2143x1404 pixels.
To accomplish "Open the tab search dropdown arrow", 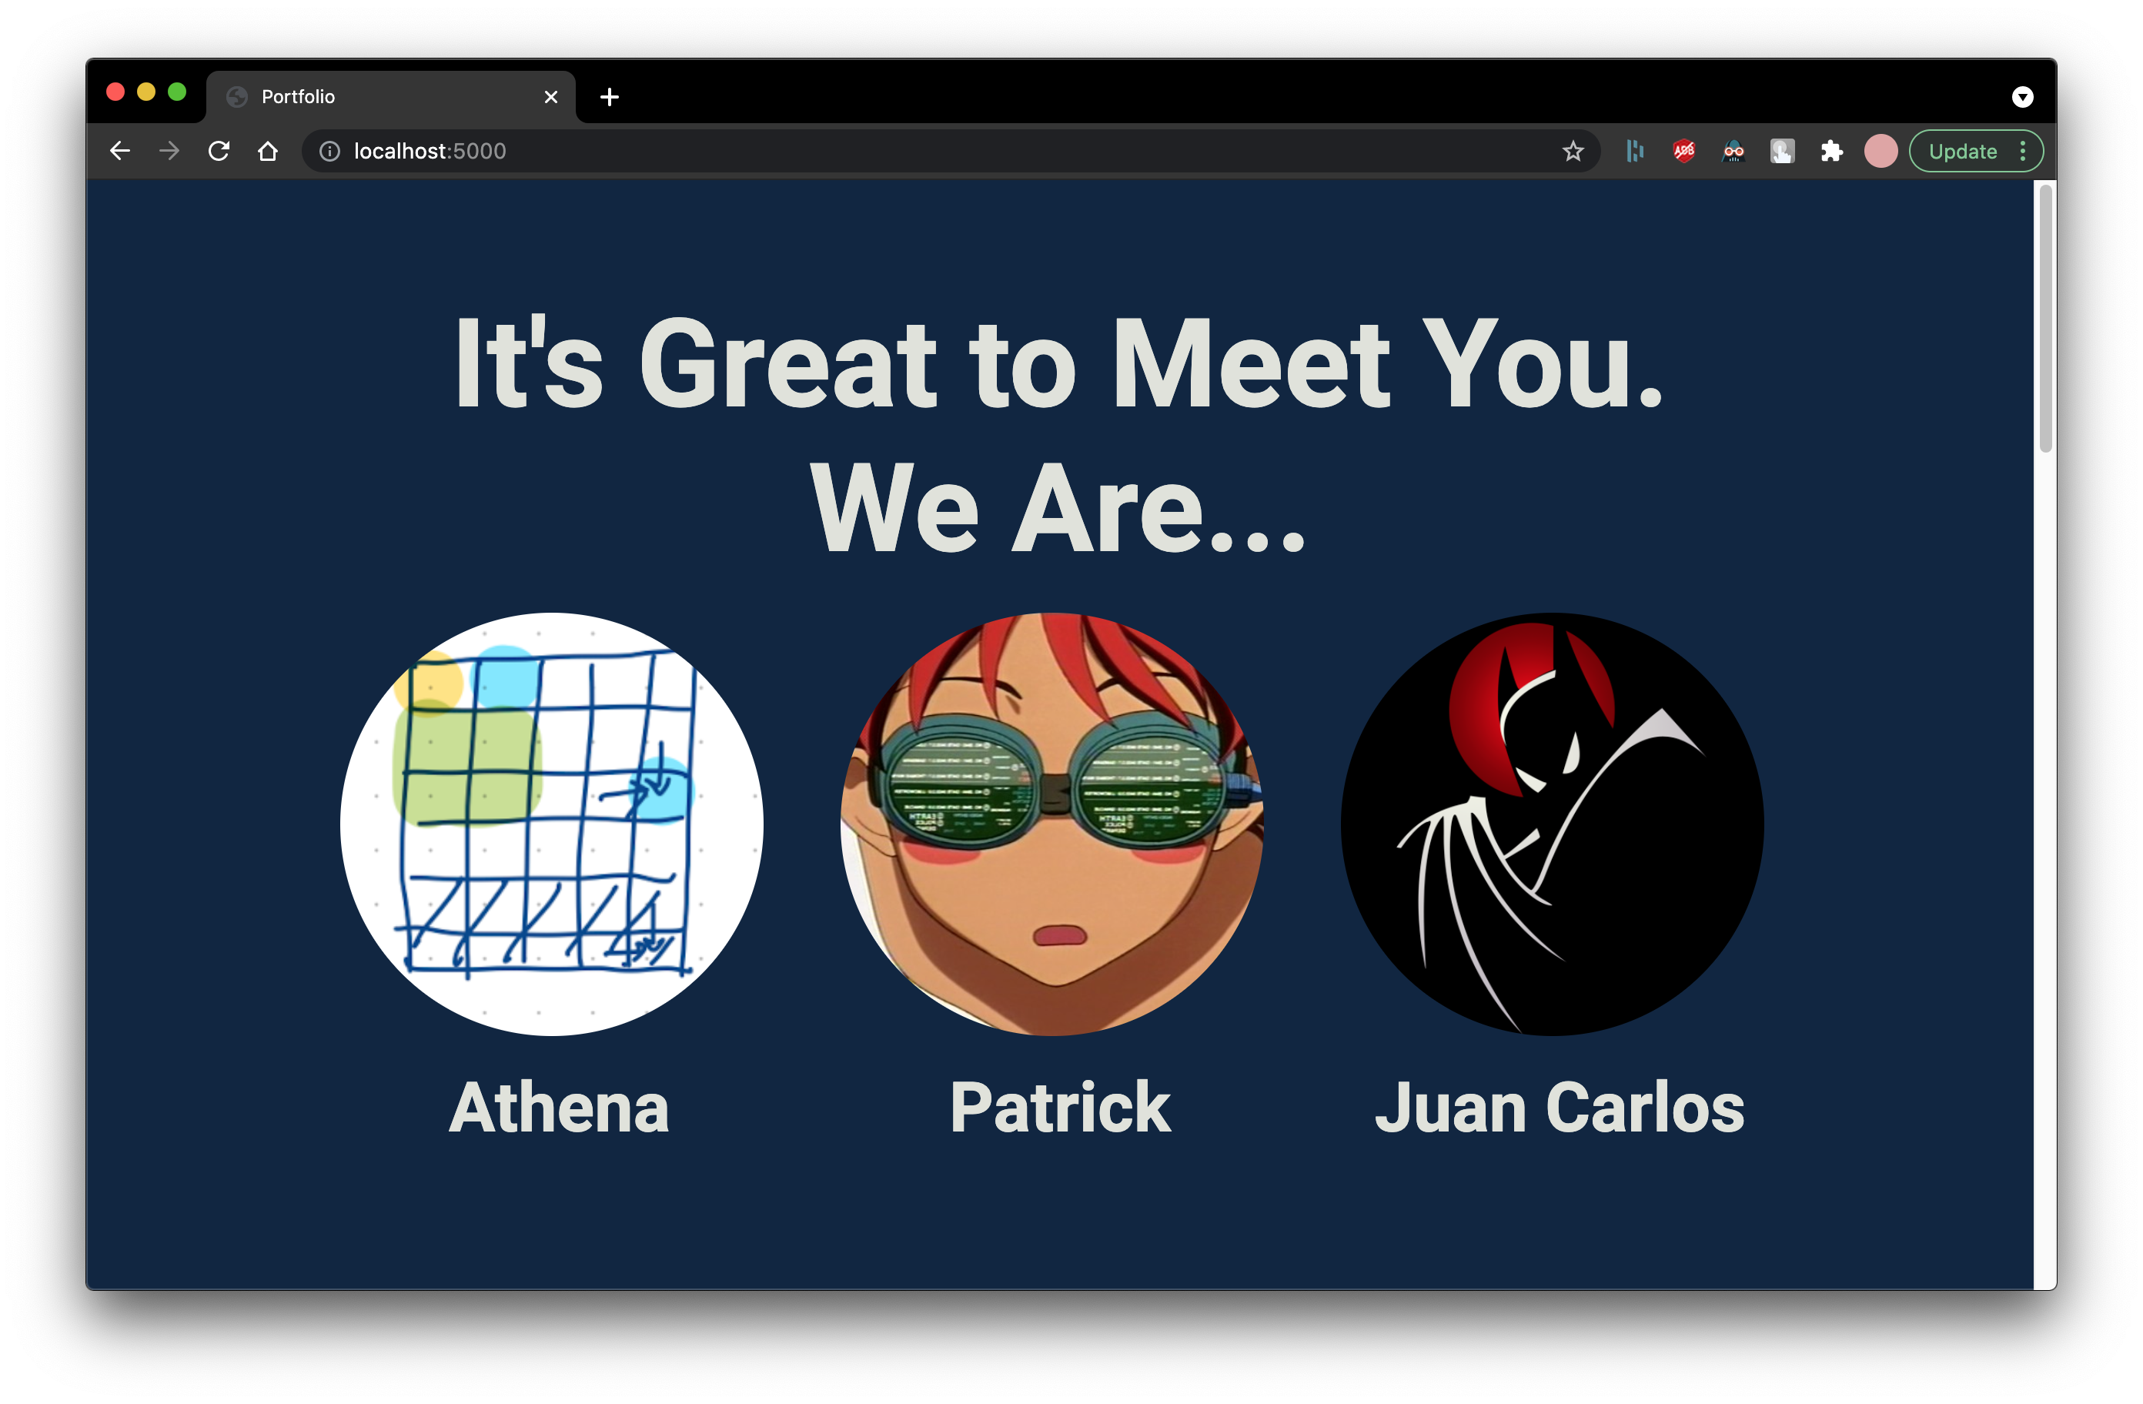I will [2022, 97].
